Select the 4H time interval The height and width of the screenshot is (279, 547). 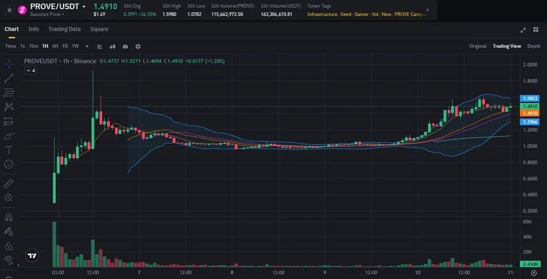[55, 46]
